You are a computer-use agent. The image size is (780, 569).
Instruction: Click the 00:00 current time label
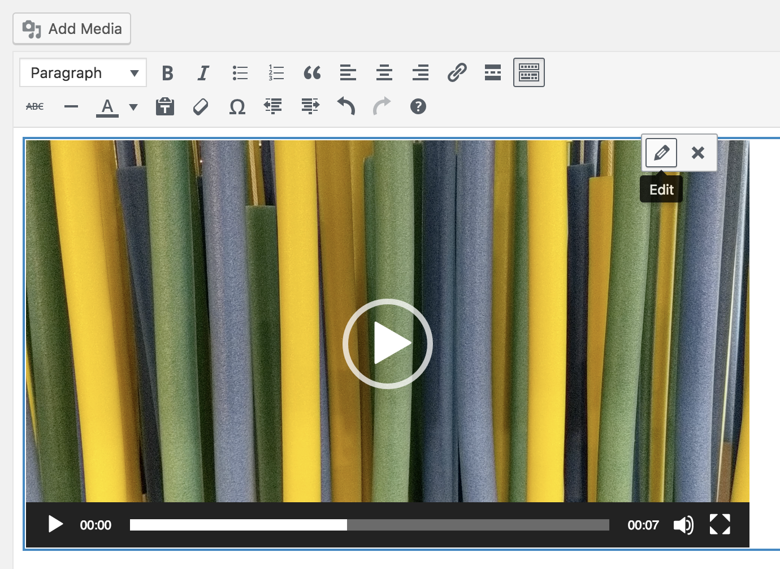(x=96, y=525)
